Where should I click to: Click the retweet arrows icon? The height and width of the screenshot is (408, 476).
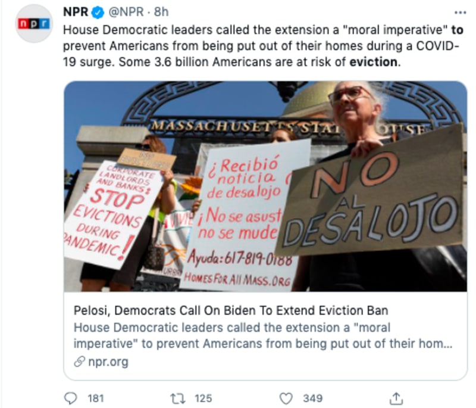177,398
